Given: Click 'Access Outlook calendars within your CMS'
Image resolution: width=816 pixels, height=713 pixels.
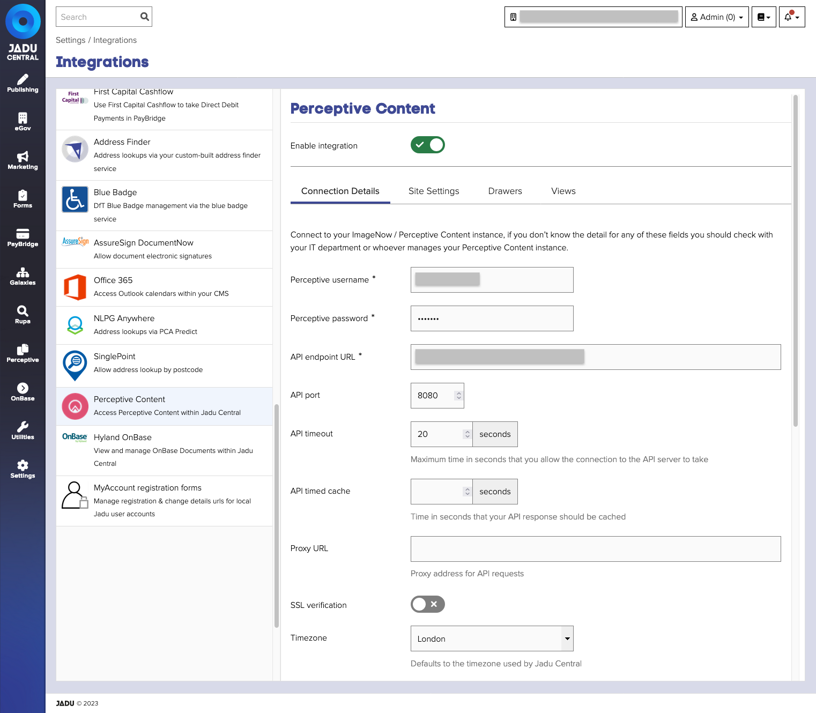Looking at the screenshot, I should 161,294.
